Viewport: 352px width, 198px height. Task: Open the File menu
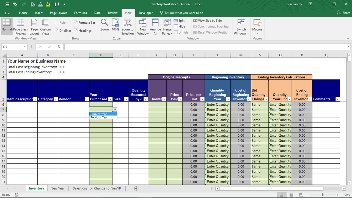pos(7,13)
